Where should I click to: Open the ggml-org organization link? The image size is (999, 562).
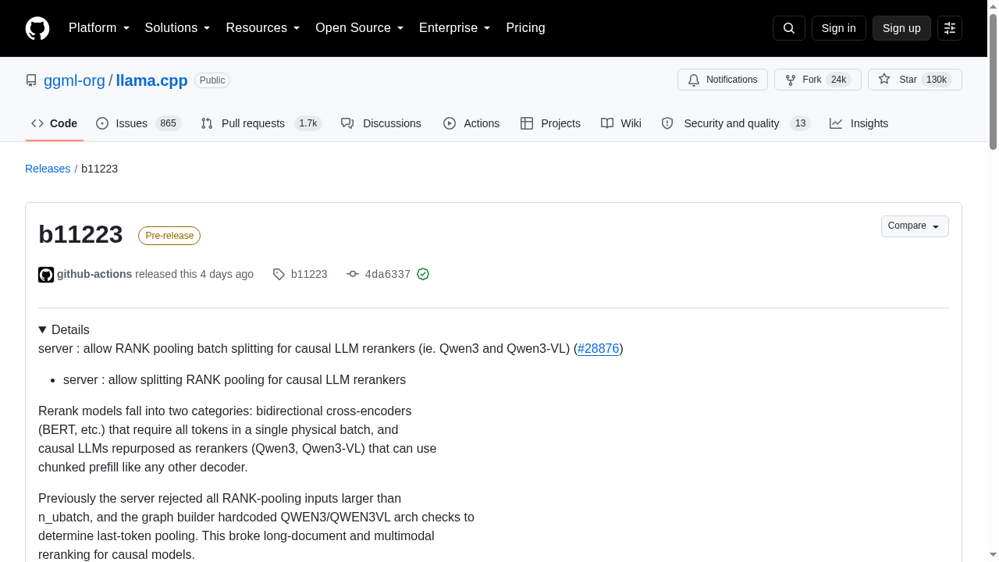(x=74, y=80)
